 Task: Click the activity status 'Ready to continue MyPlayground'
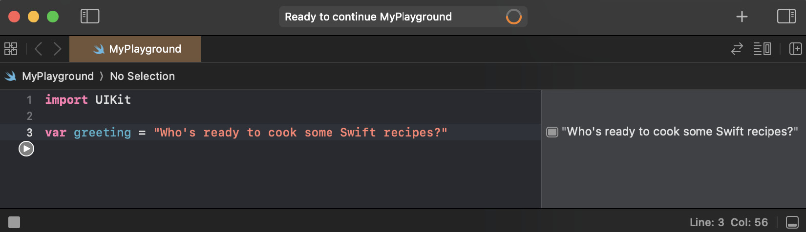coord(368,17)
